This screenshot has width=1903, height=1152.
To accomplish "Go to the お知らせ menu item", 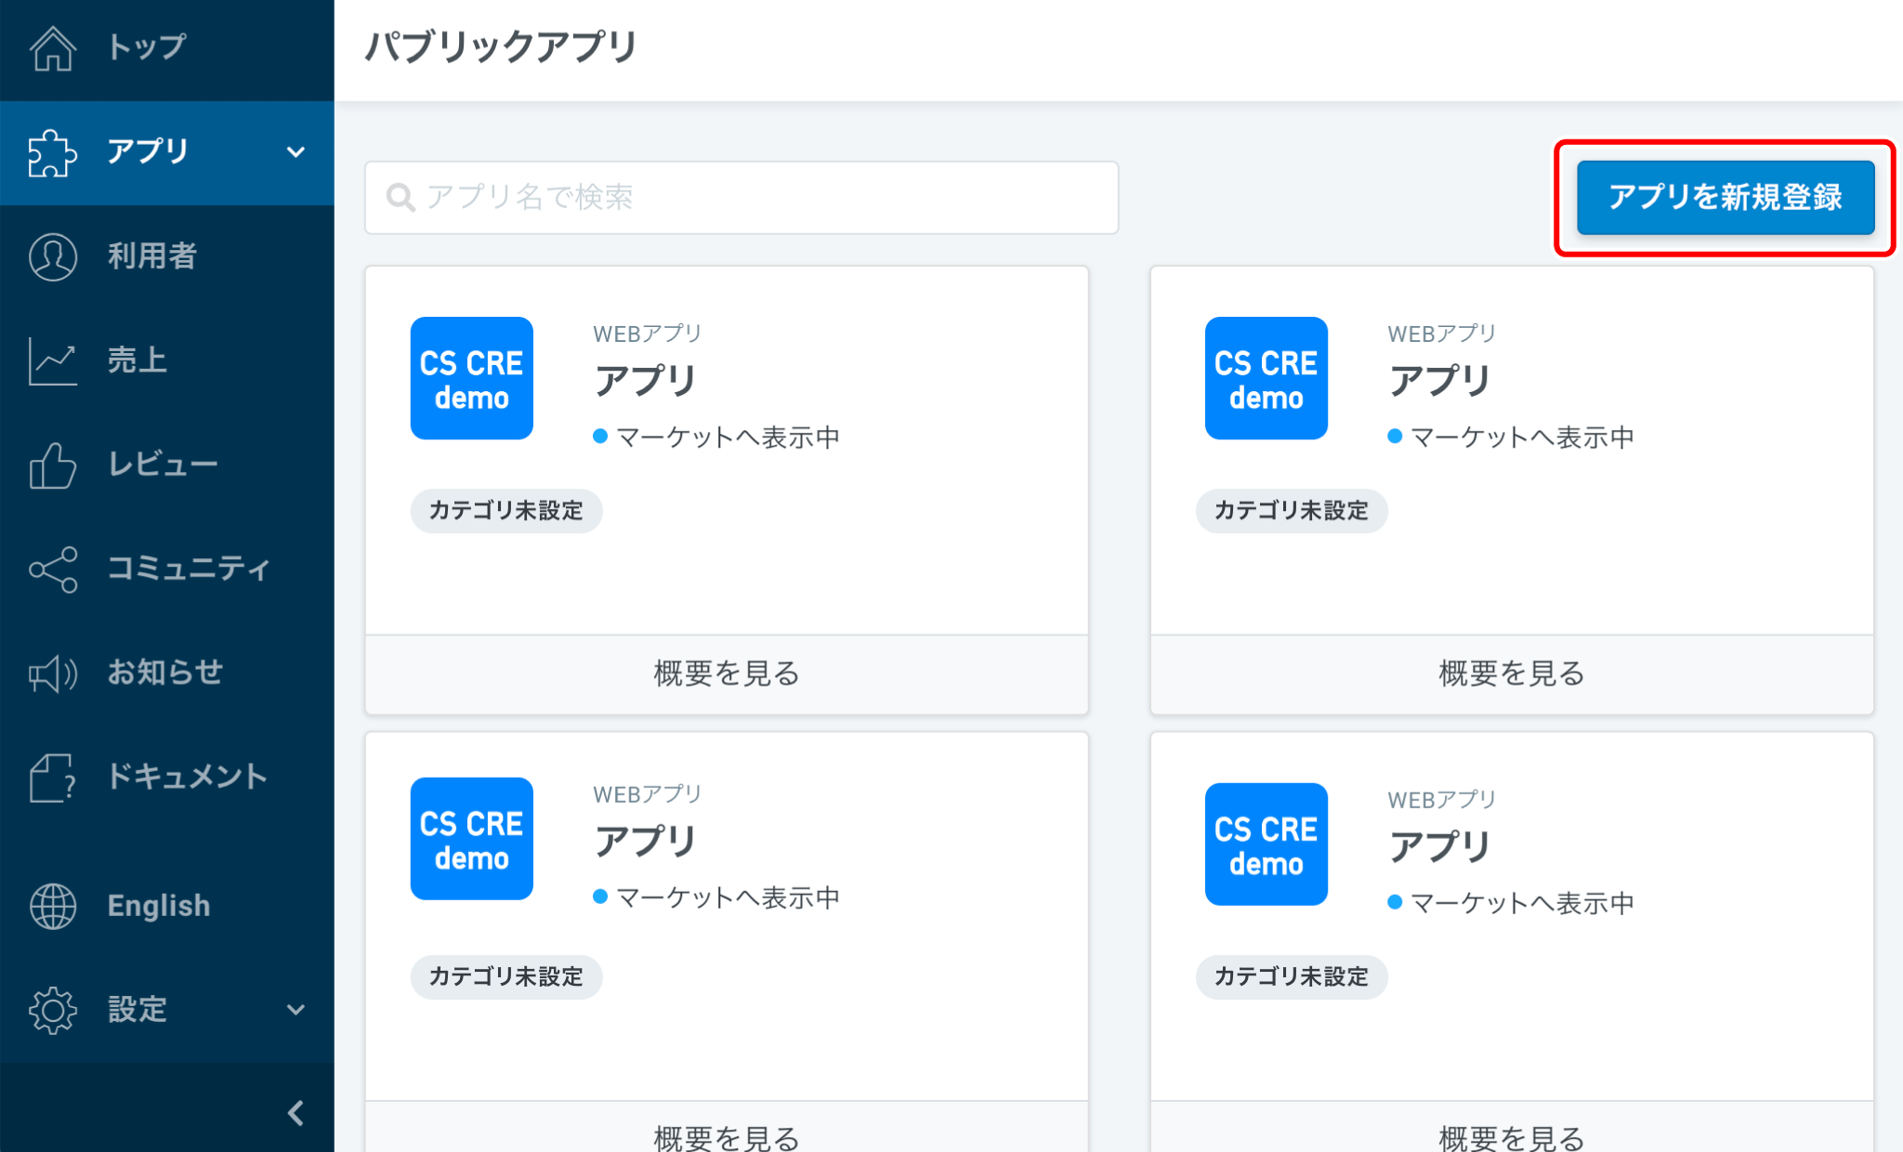I will [x=165, y=673].
